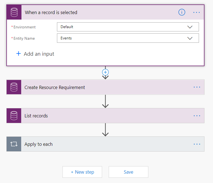Viewport: 213px width, 183px height.
Task: Click the Create Resource Requirement database icon
Action: coord(14,87)
